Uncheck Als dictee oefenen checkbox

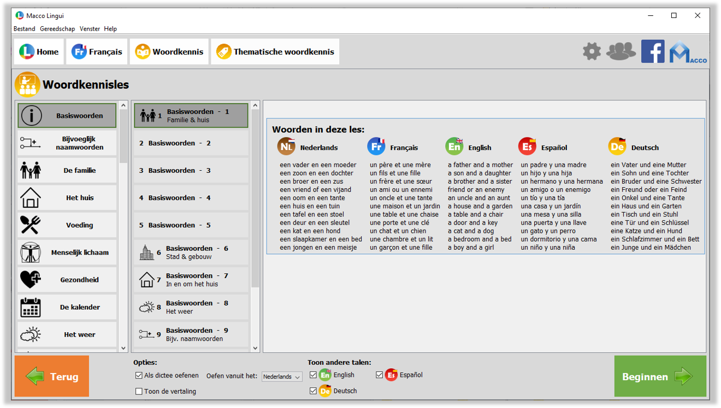pos(139,375)
